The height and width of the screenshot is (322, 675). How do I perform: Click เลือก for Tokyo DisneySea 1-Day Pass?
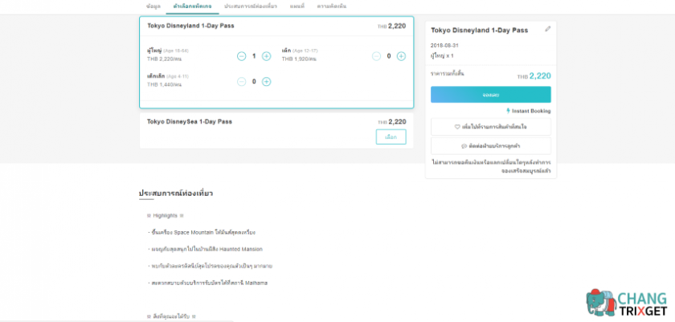click(391, 137)
